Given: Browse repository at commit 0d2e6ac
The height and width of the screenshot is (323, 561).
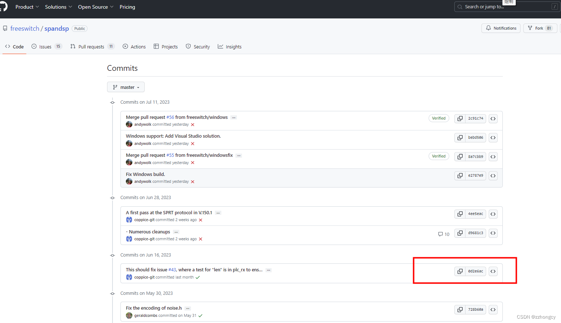Looking at the screenshot, I should point(493,271).
